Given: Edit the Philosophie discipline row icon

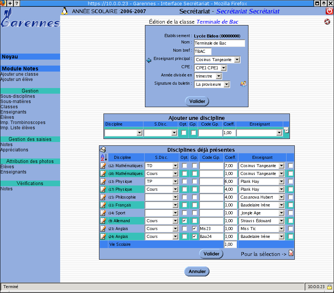Looking at the screenshot, I should 103,197.
